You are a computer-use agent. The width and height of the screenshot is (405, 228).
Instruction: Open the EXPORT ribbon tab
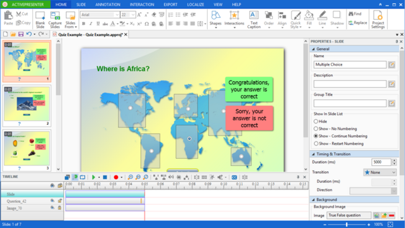(170, 4)
